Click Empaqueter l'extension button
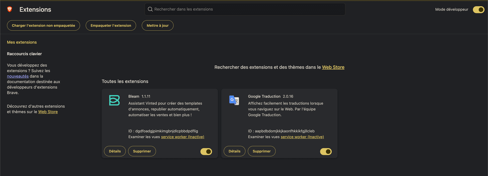 (x=111, y=26)
